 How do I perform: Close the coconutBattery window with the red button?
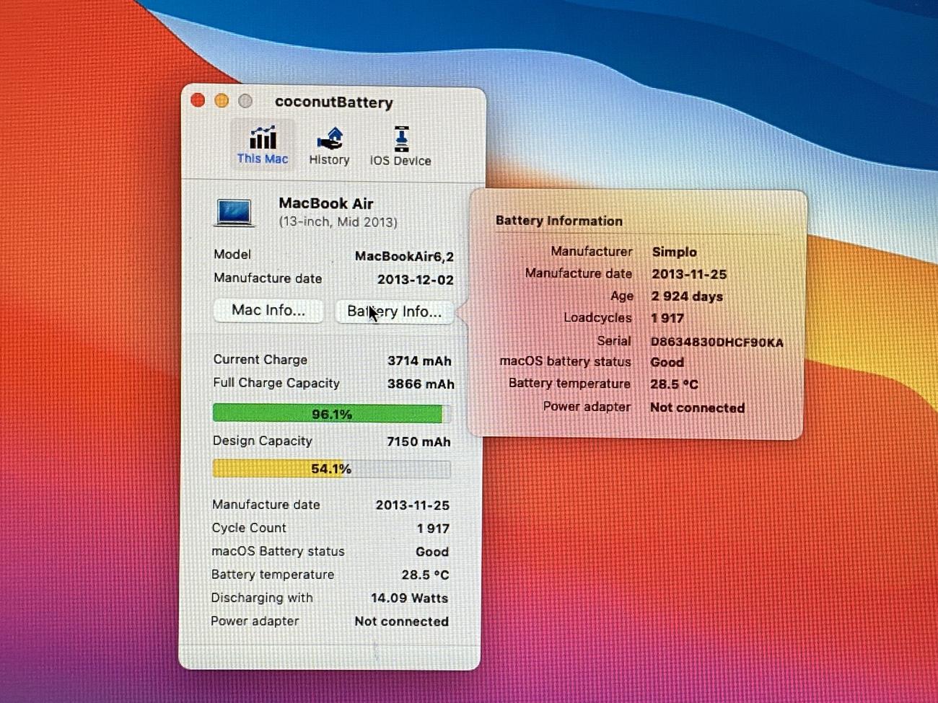(x=198, y=100)
